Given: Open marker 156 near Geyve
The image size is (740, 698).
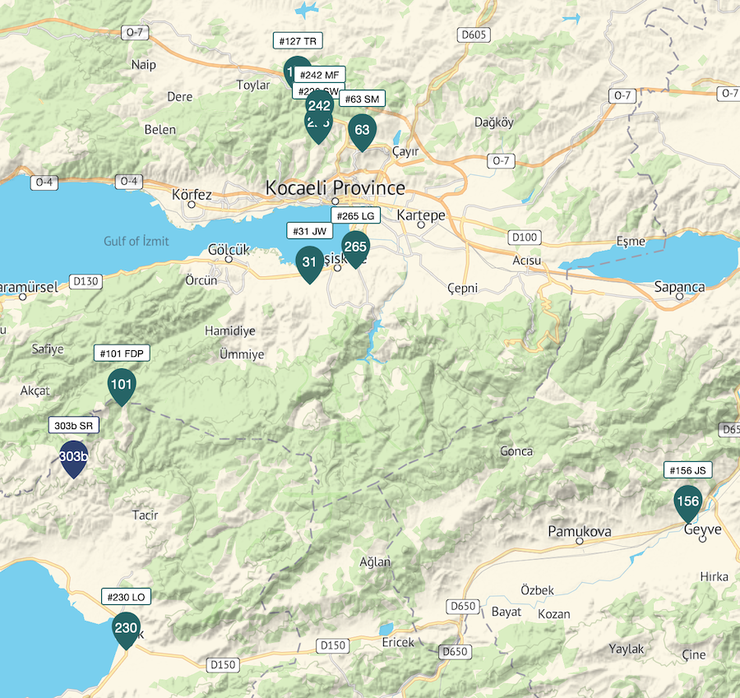Looking at the screenshot, I should pyautogui.click(x=687, y=503).
